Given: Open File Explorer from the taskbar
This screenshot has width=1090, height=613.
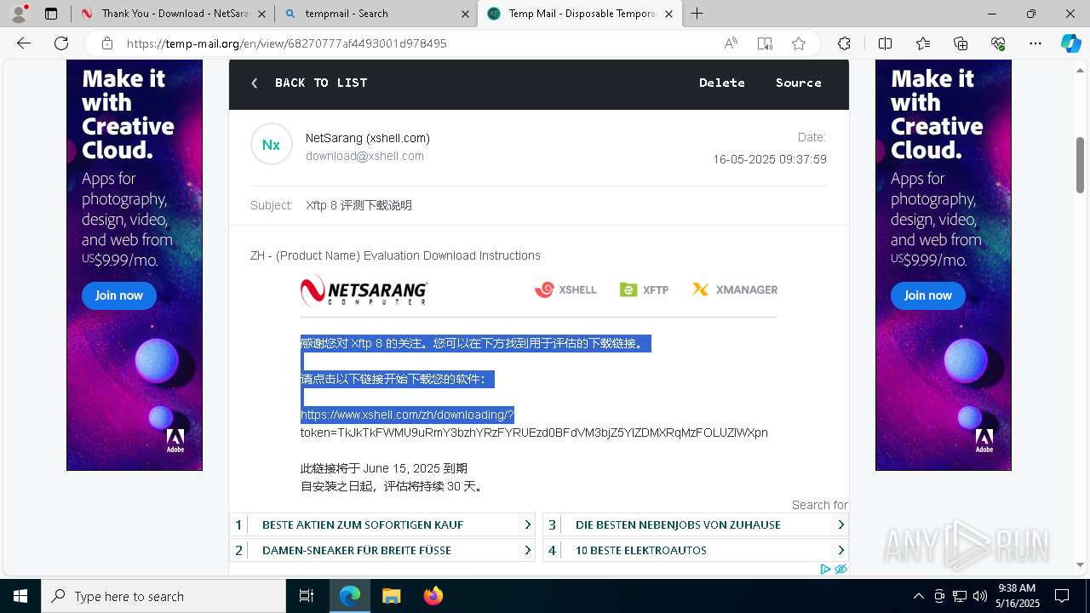Looking at the screenshot, I should coord(391,596).
